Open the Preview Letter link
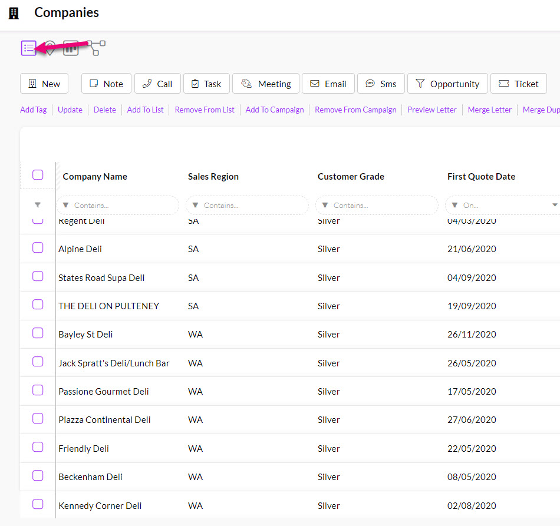This screenshot has width=560, height=526. tap(432, 110)
